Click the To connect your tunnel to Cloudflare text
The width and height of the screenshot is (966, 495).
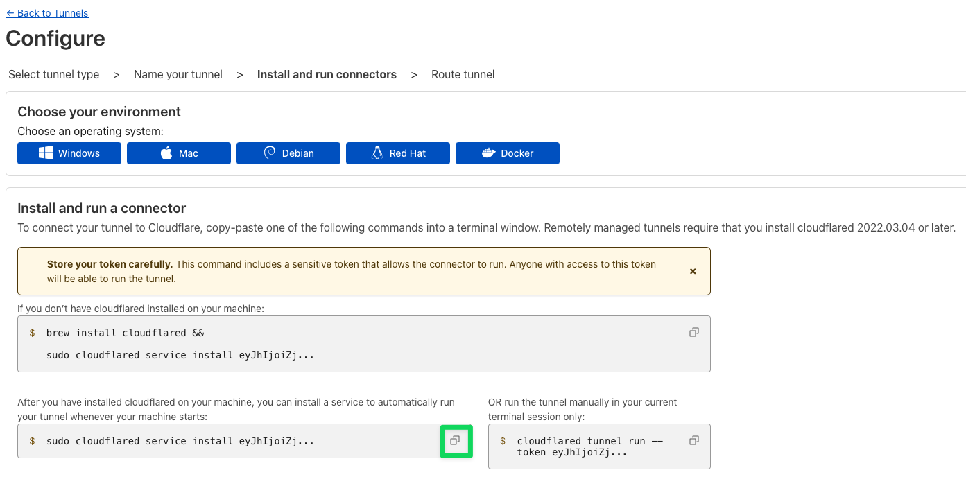click(x=487, y=227)
